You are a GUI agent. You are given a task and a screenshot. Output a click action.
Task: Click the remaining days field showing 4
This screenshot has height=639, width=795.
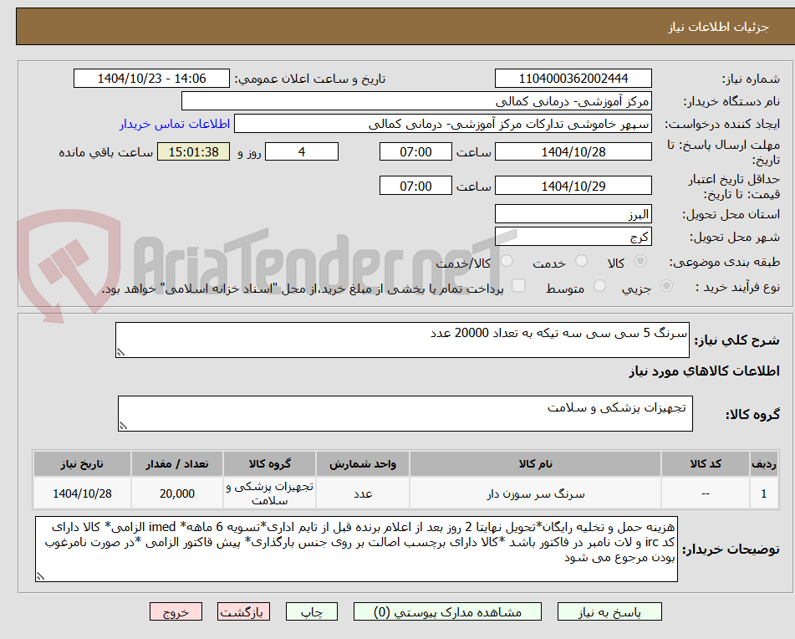[302, 151]
